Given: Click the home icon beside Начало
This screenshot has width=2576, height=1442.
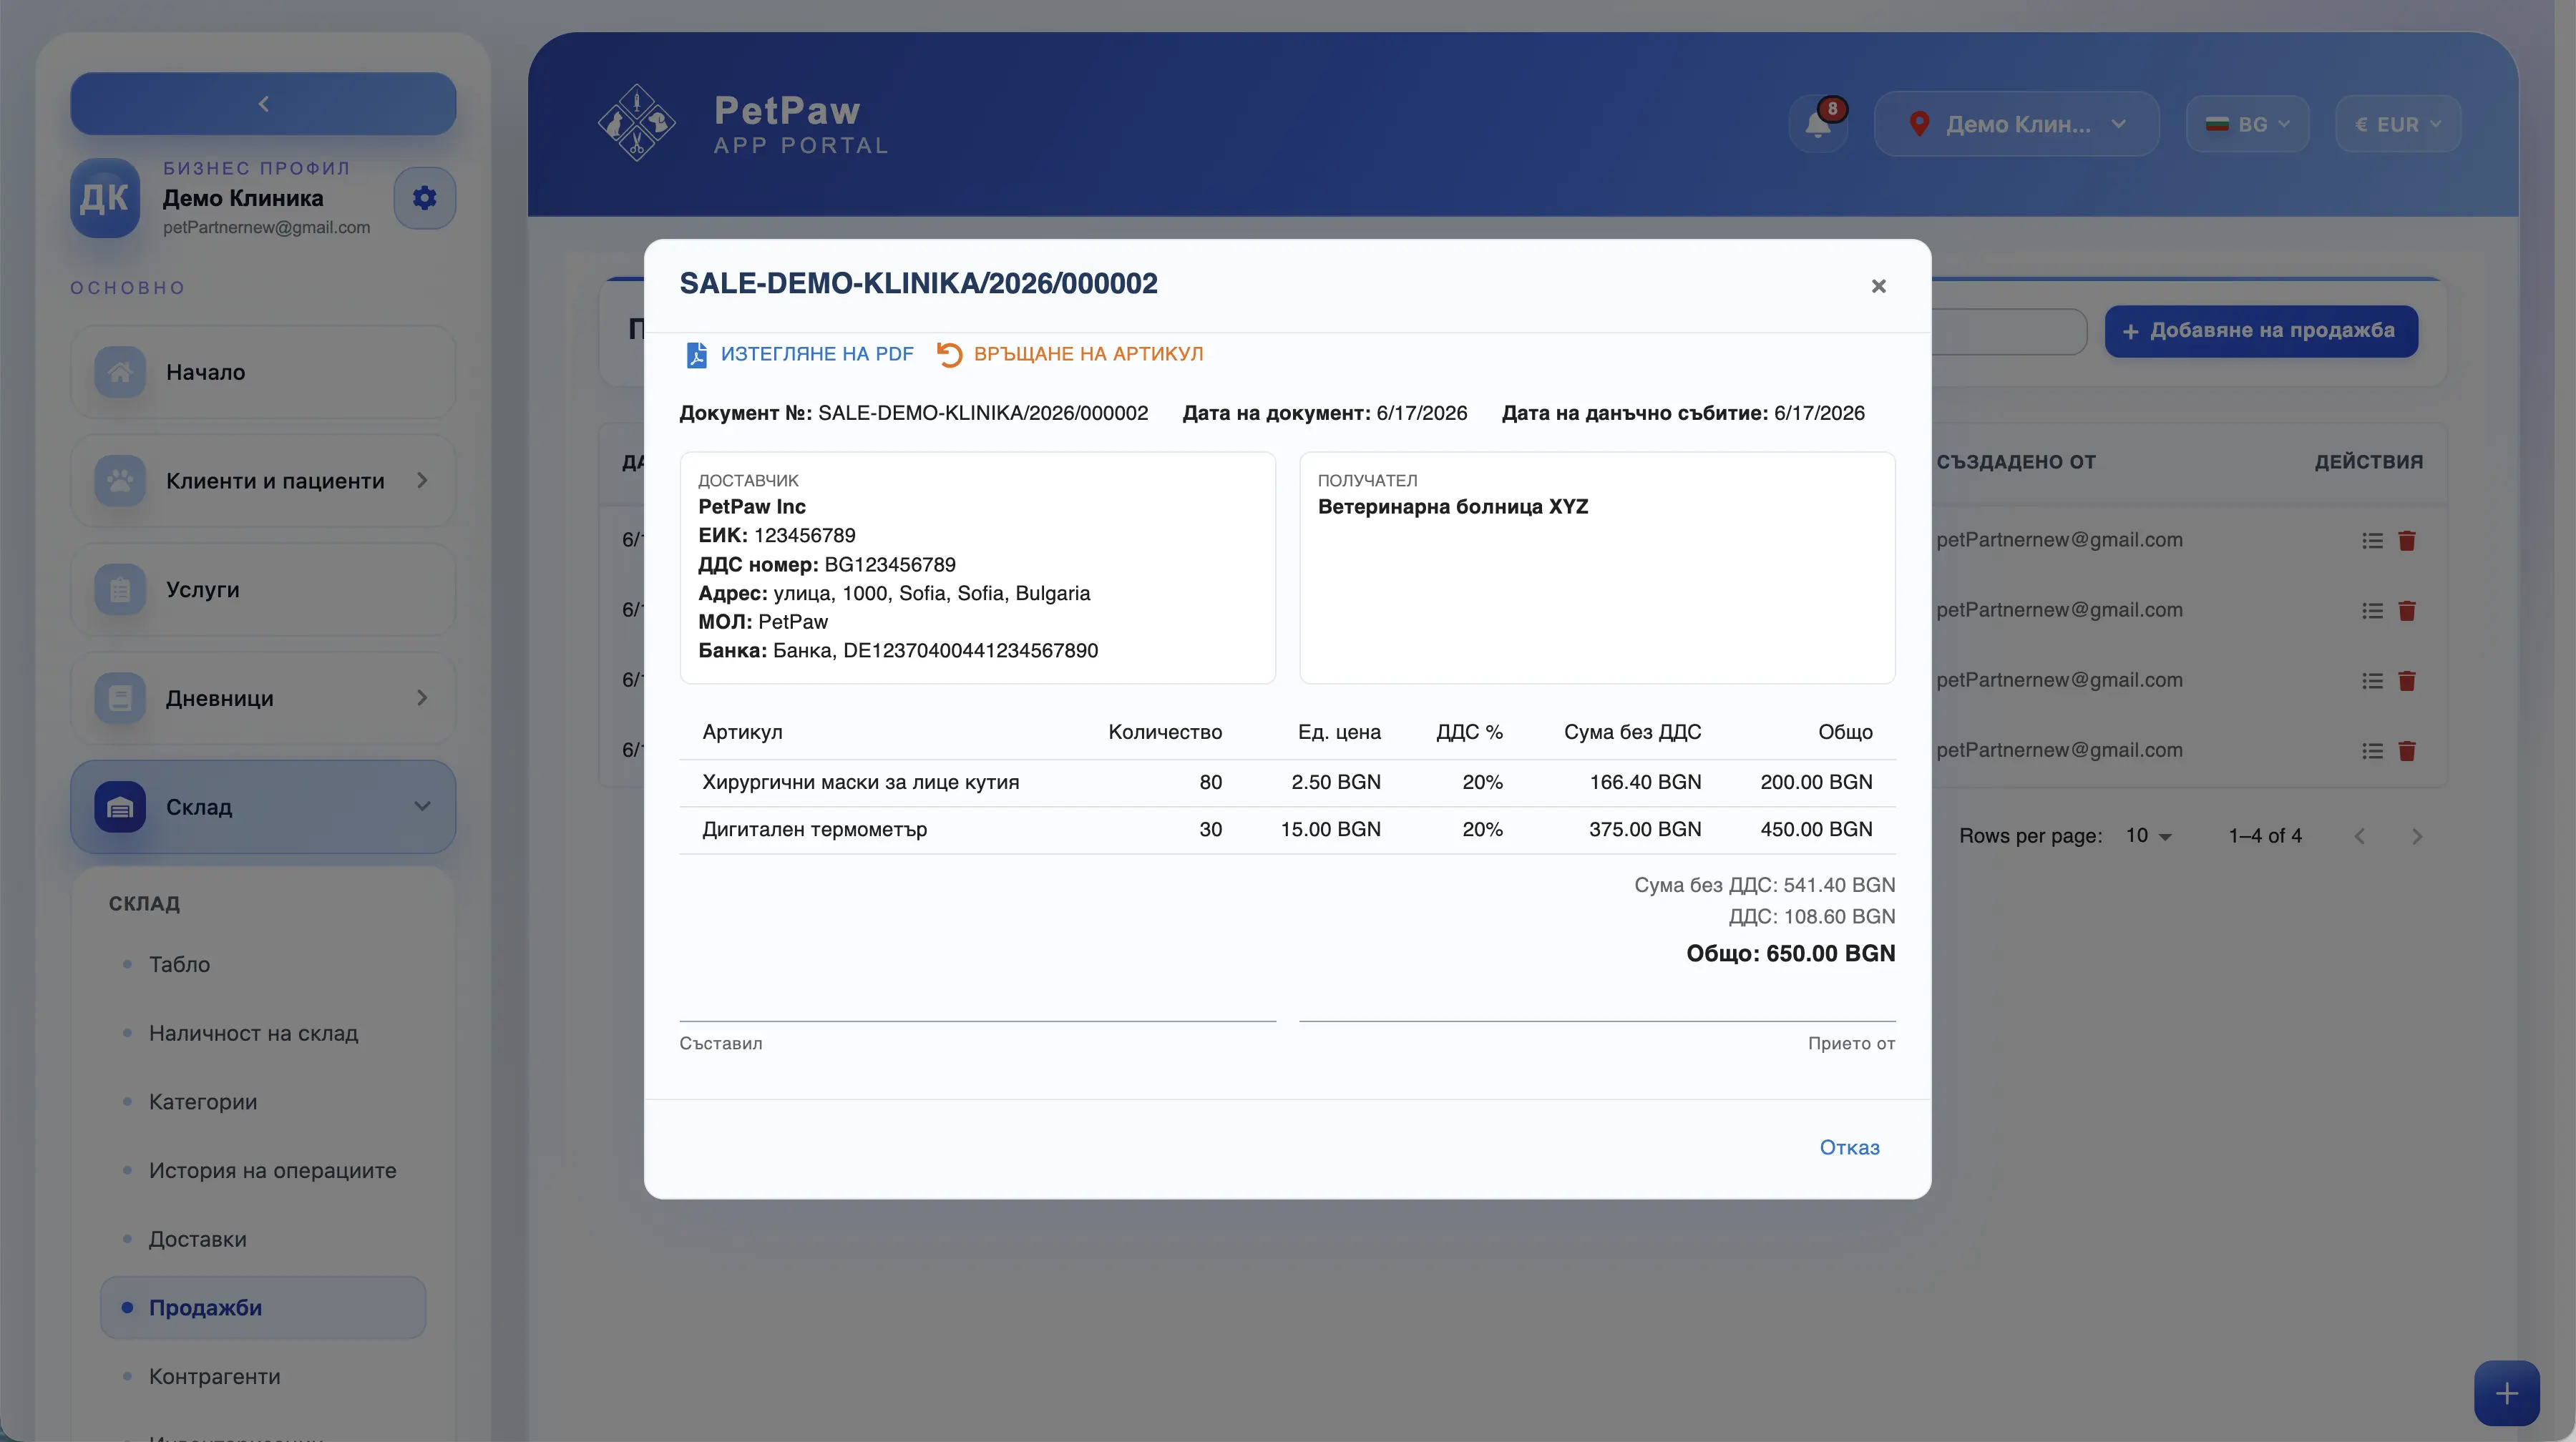Looking at the screenshot, I should point(120,372).
